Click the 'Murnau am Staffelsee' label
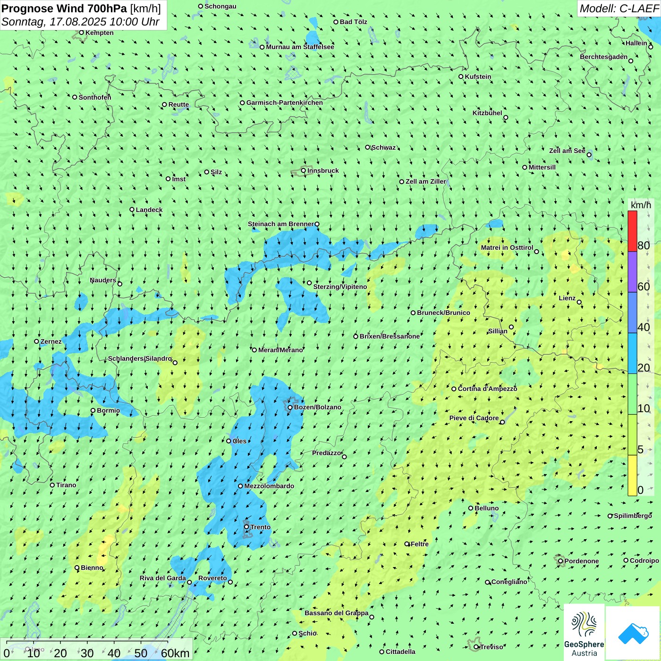 click(x=300, y=47)
